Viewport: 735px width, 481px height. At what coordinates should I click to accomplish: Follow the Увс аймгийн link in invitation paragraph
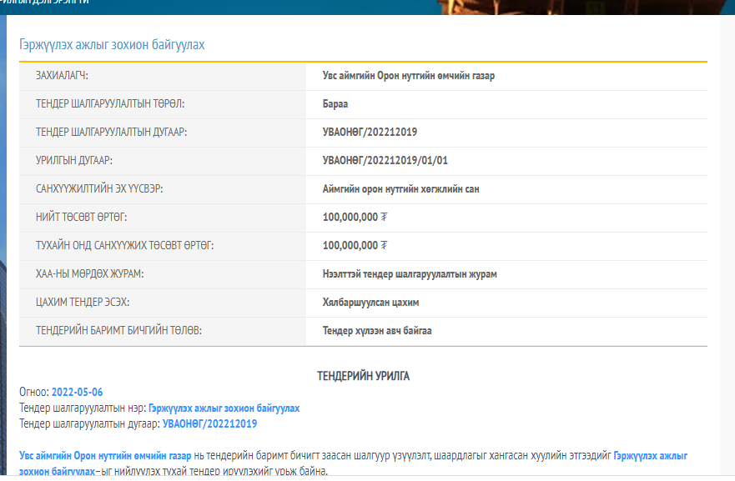[105, 456]
